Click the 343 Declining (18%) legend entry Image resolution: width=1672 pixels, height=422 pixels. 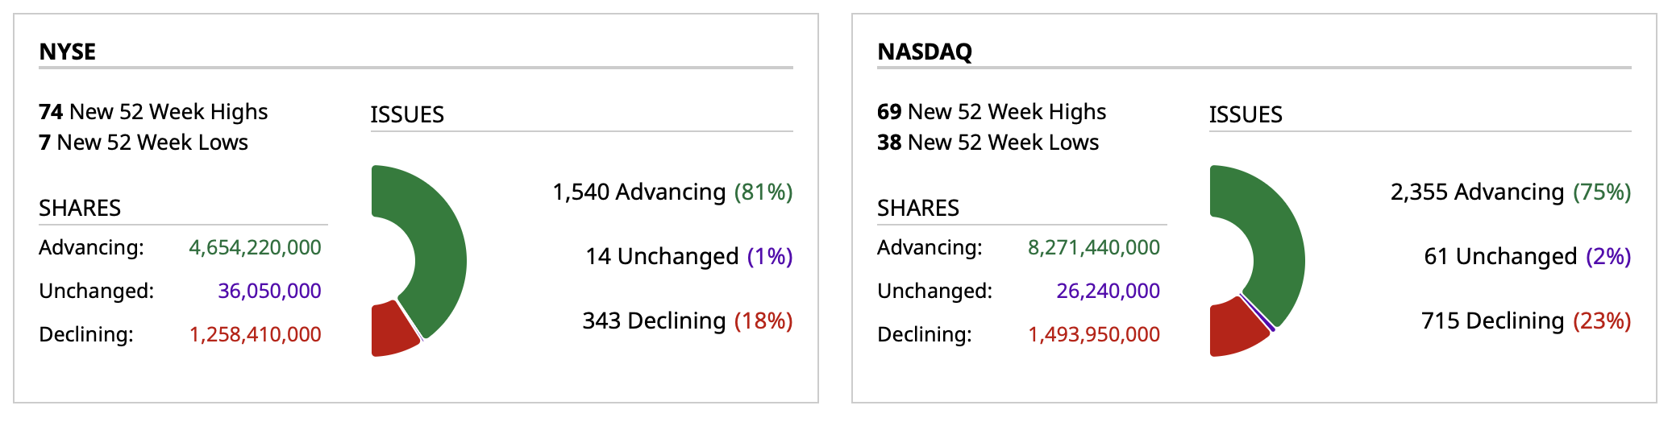(x=688, y=321)
